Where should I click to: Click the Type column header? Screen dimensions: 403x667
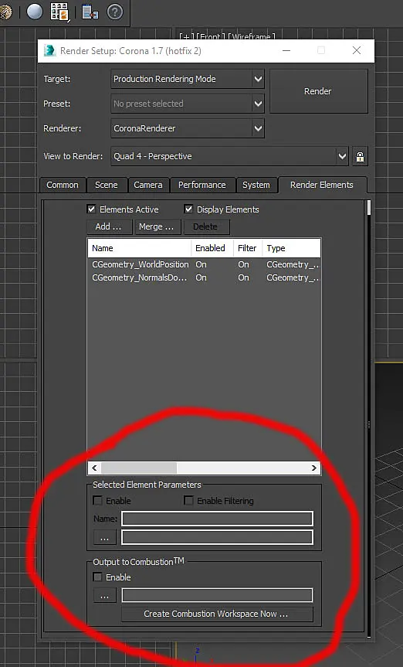(292, 248)
